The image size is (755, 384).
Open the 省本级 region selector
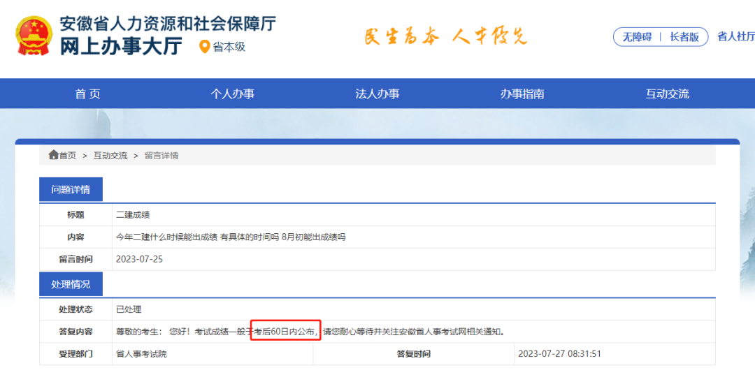[229, 47]
